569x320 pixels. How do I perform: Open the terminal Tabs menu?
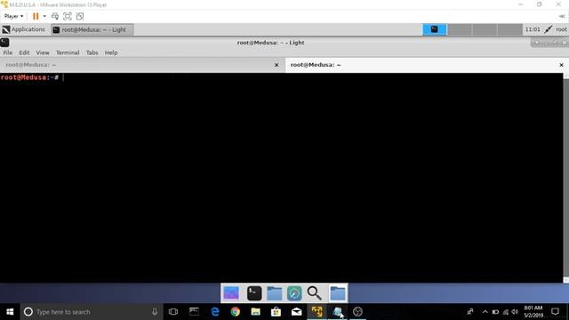(92, 52)
